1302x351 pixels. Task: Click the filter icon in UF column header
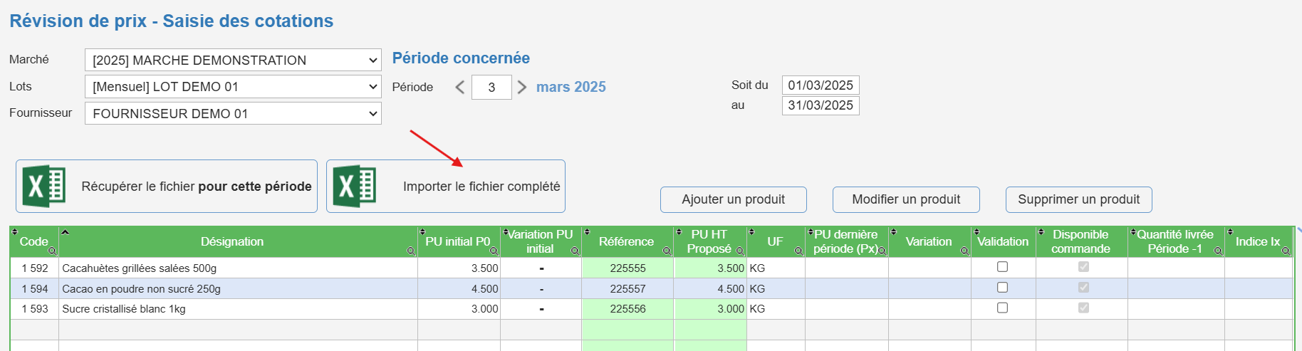tap(798, 251)
